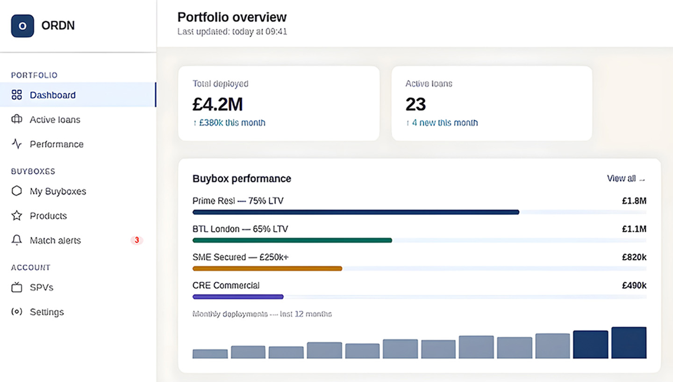Click 'Prime Resi — 75% LTV' label

(238, 201)
